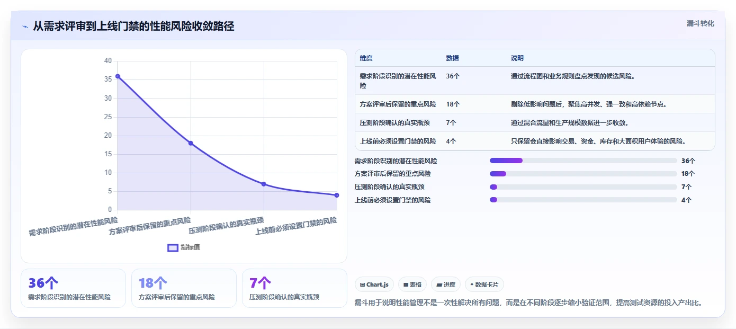Click the 漏斗转化 tag in header
The height and width of the screenshot is (329, 736).
[x=700, y=23]
